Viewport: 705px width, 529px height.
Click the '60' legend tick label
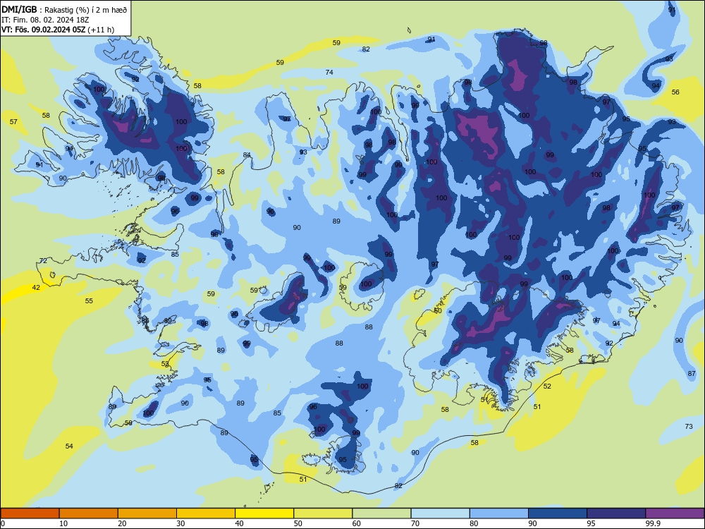click(357, 523)
